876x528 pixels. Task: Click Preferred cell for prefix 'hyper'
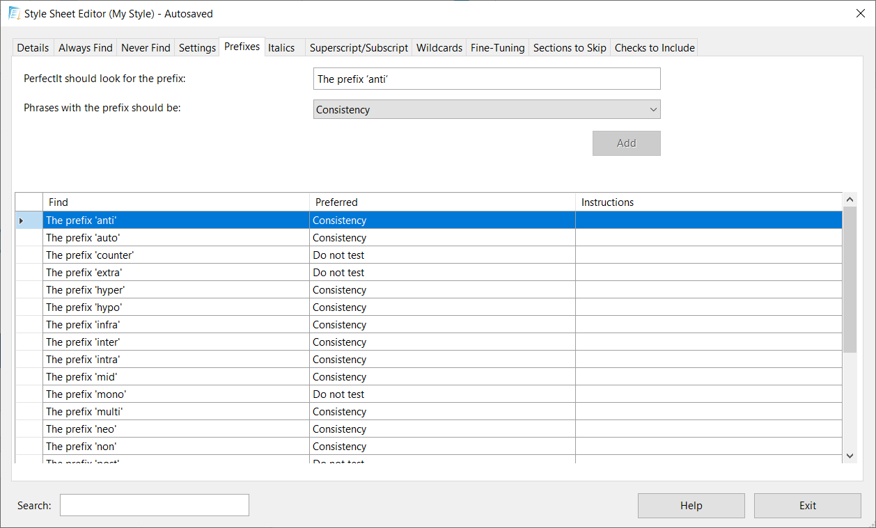click(442, 290)
